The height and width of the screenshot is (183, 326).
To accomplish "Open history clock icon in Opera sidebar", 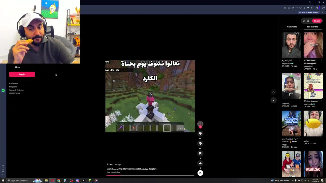I will tap(3, 171).
